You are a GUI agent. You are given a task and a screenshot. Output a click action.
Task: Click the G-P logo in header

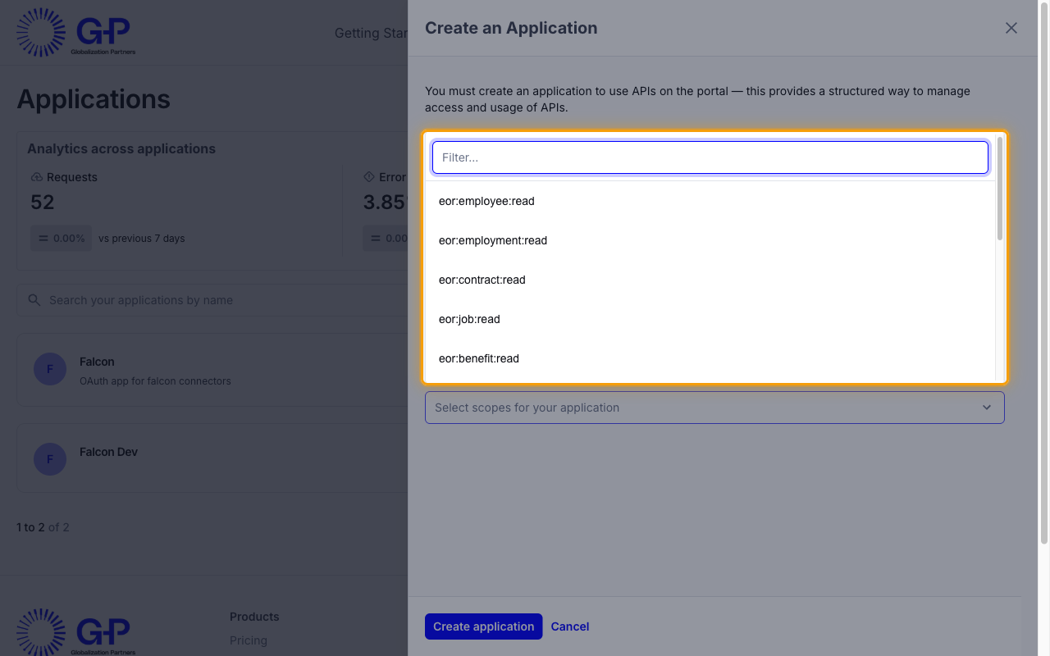(x=76, y=33)
